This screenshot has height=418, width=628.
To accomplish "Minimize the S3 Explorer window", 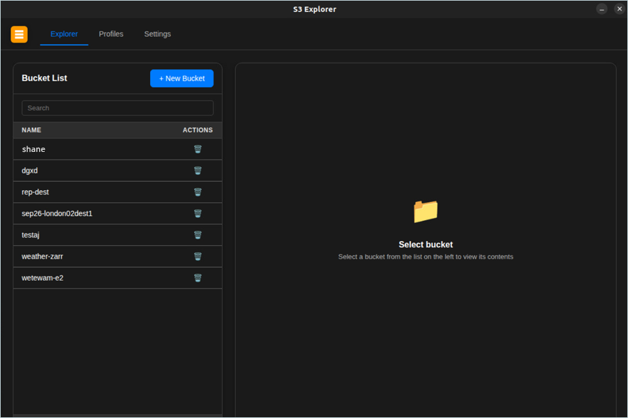I will pos(601,9).
